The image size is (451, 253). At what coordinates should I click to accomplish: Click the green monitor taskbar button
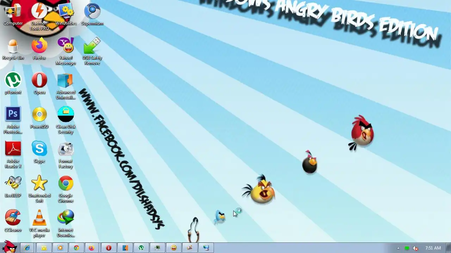point(157,248)
